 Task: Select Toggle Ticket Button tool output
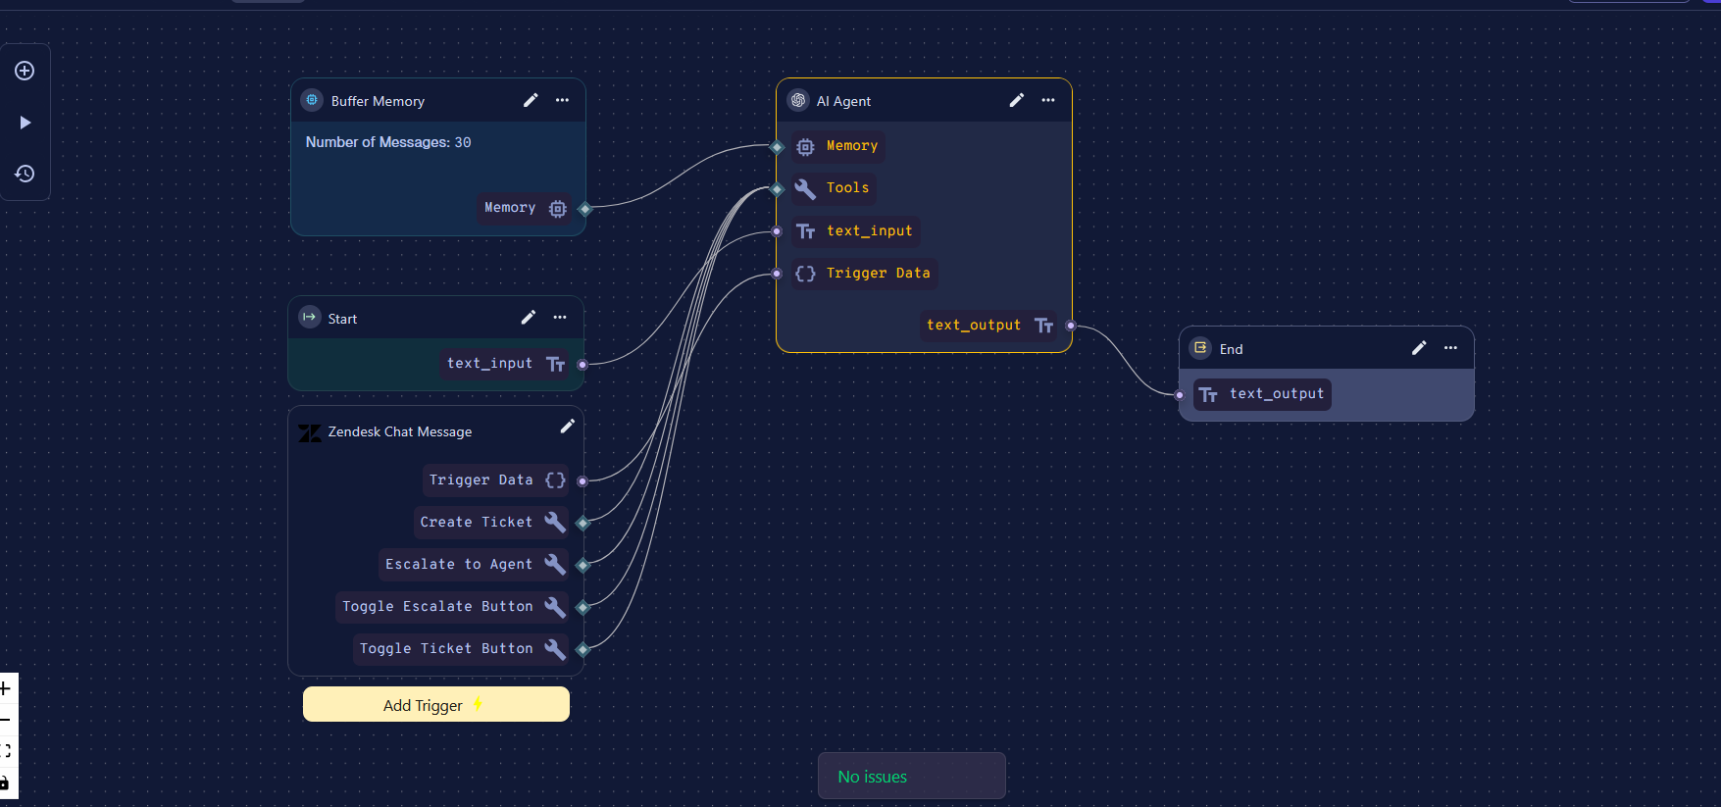(x=582, y=649)
